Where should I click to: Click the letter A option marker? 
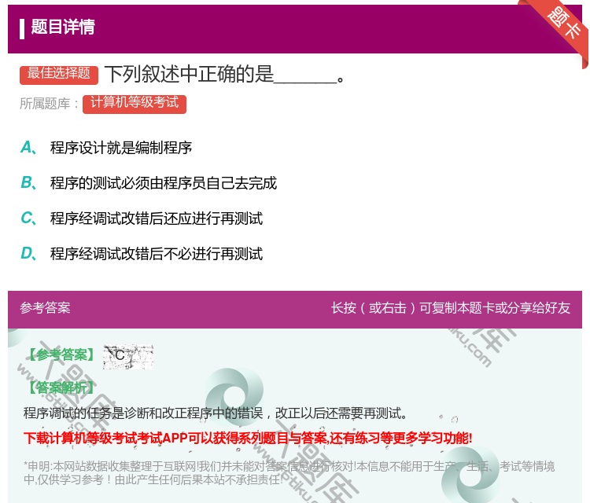tap(28, 148)
